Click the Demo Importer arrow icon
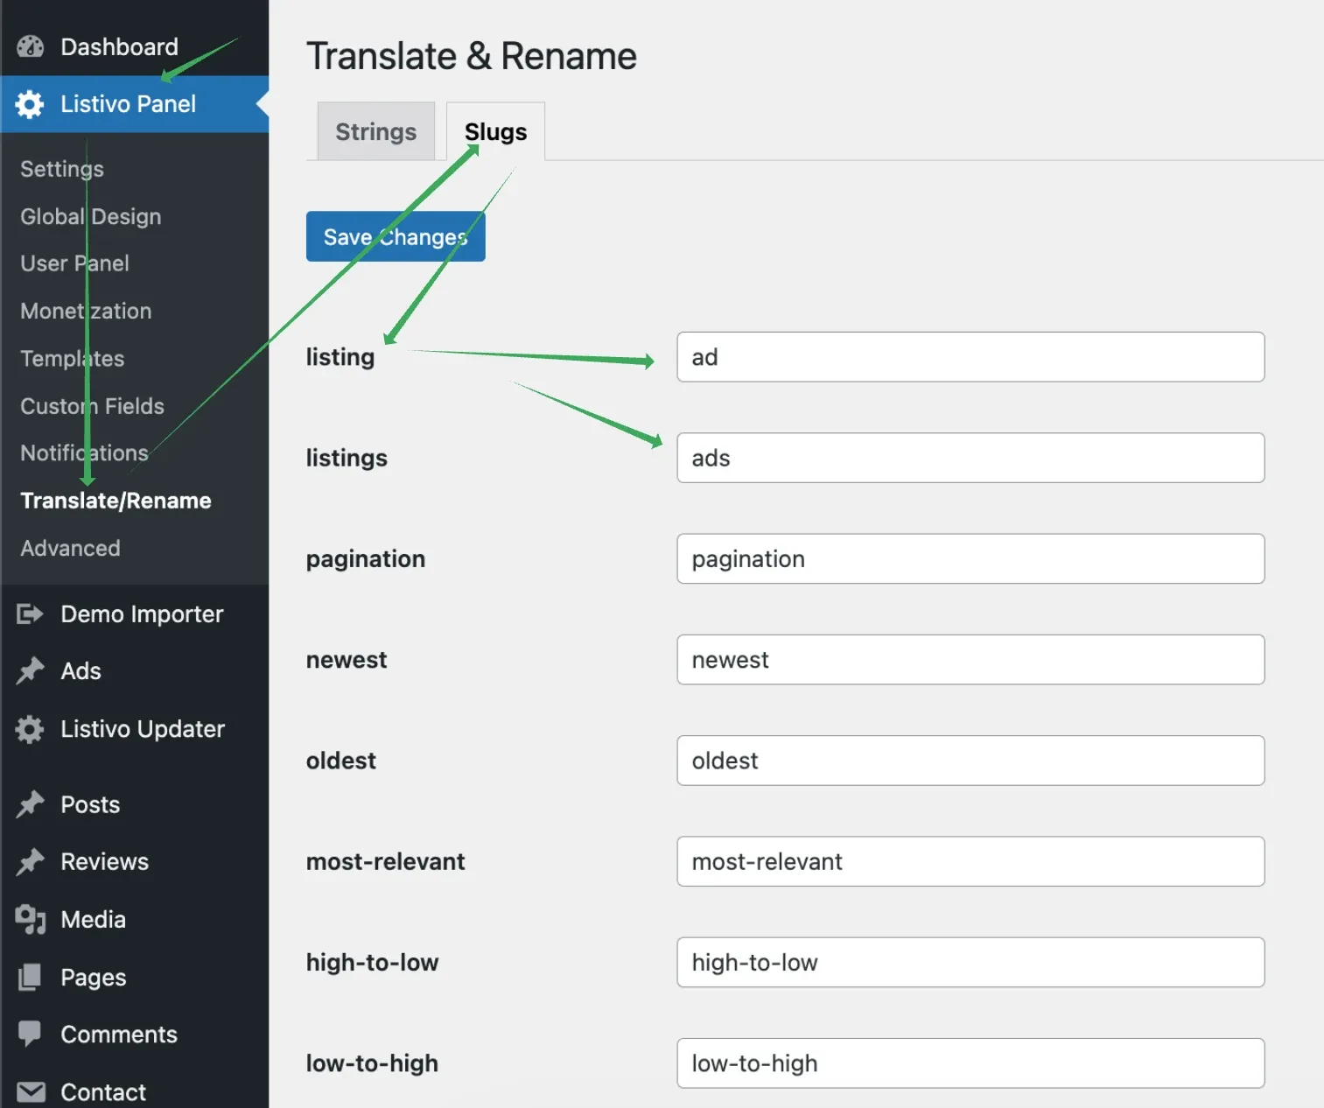This screenshot has width=1324, height=1108. (30, 614)
